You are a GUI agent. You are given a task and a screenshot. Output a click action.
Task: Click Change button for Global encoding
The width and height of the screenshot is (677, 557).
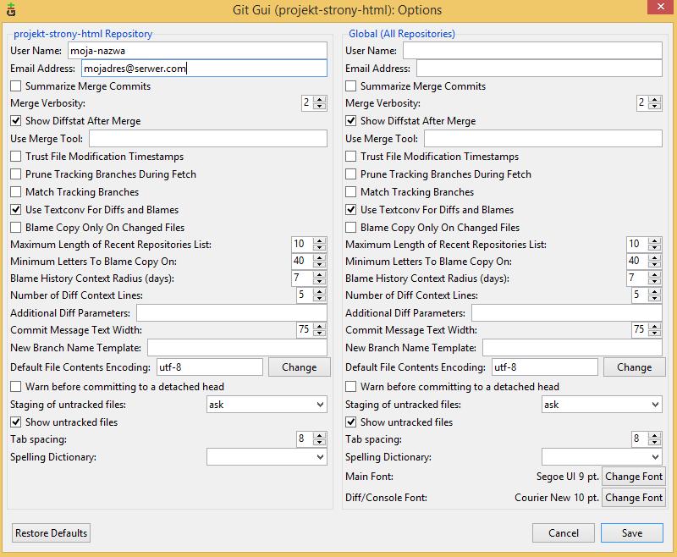tap(634, 367)
